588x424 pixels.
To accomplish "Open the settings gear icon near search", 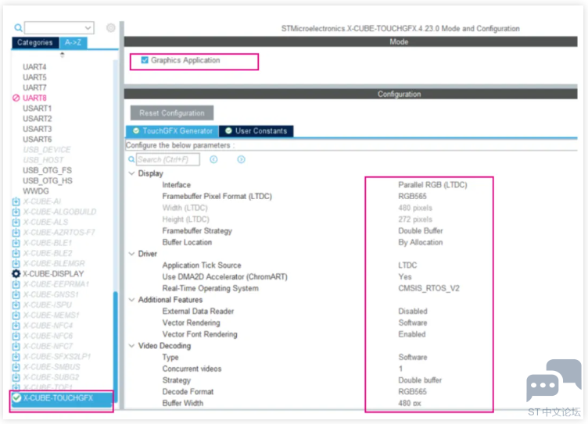I will [x=110, y=27].
